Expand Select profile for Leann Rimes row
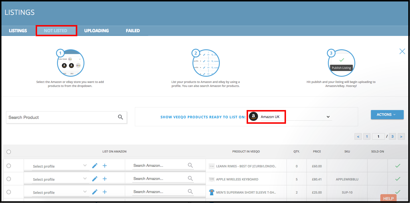Viewport: 410px width, 203px height. (x=60, y=166)
